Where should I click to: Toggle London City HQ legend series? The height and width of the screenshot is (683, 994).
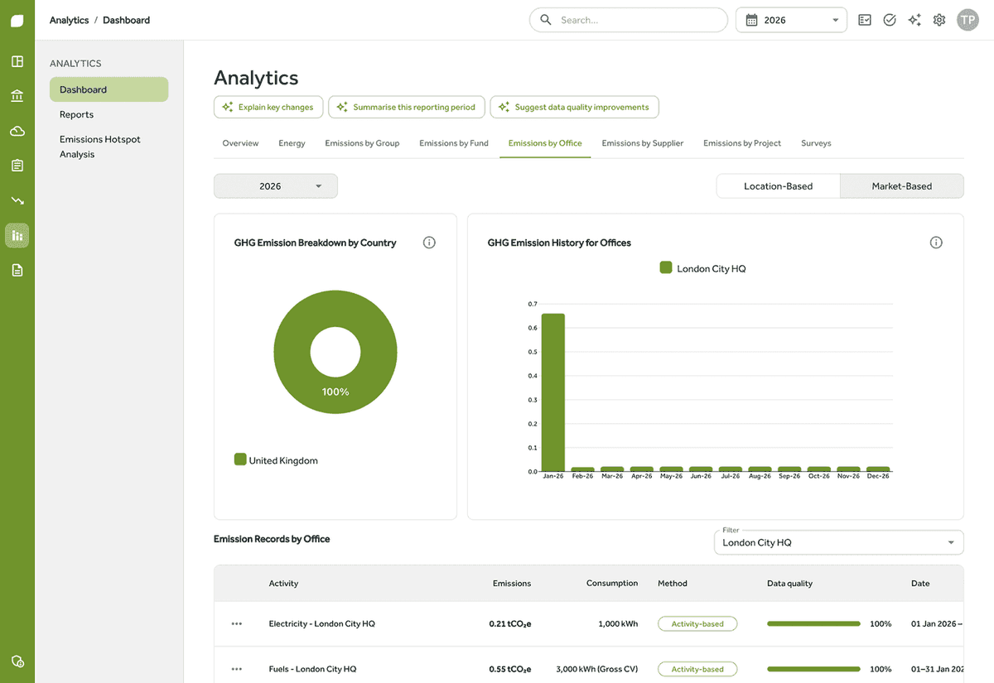click(x=703, y=268)
